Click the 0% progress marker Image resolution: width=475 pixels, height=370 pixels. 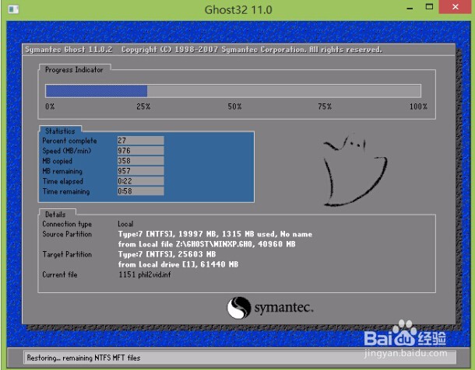tap(50, 106)
